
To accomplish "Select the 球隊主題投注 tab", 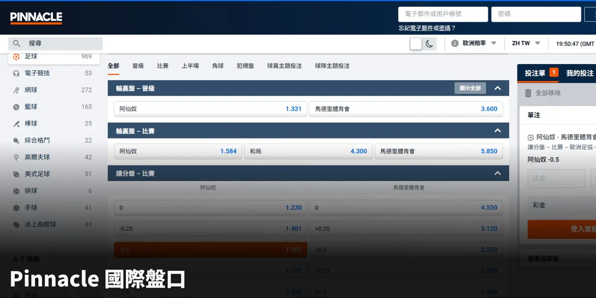I will [x=332, y=66].
